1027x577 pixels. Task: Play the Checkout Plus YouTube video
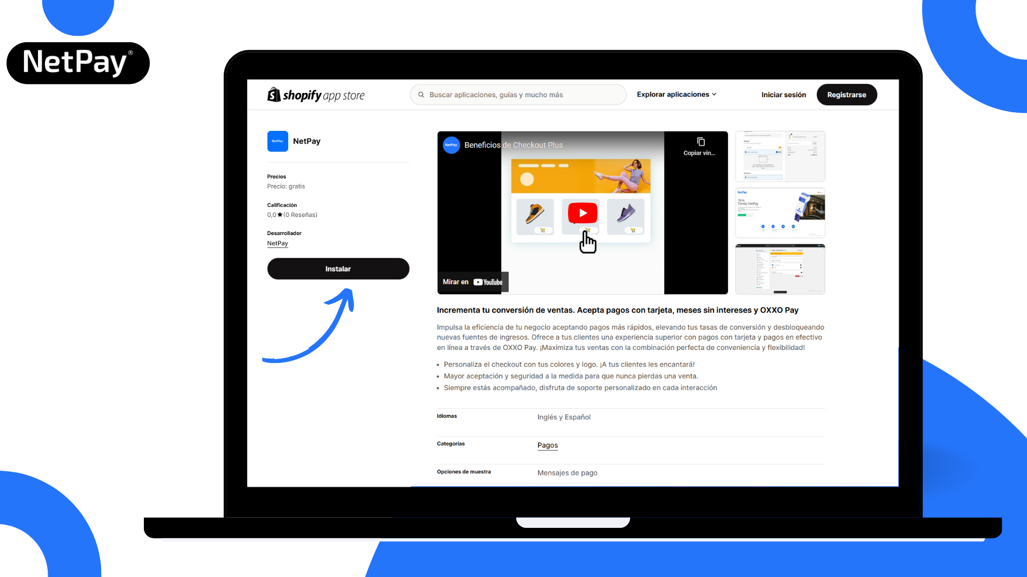(x=583, y=213)
